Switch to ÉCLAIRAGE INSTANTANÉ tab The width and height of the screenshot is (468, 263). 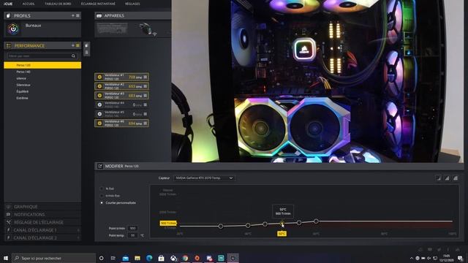(x=98, y=4)
